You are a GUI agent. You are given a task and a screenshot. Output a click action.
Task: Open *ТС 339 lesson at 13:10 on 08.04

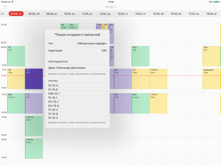coord(34,103)
